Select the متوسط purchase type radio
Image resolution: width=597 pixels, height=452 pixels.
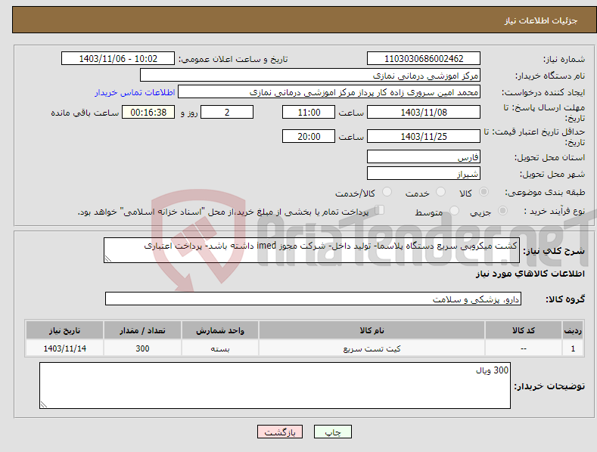click(x=454, y=211)
